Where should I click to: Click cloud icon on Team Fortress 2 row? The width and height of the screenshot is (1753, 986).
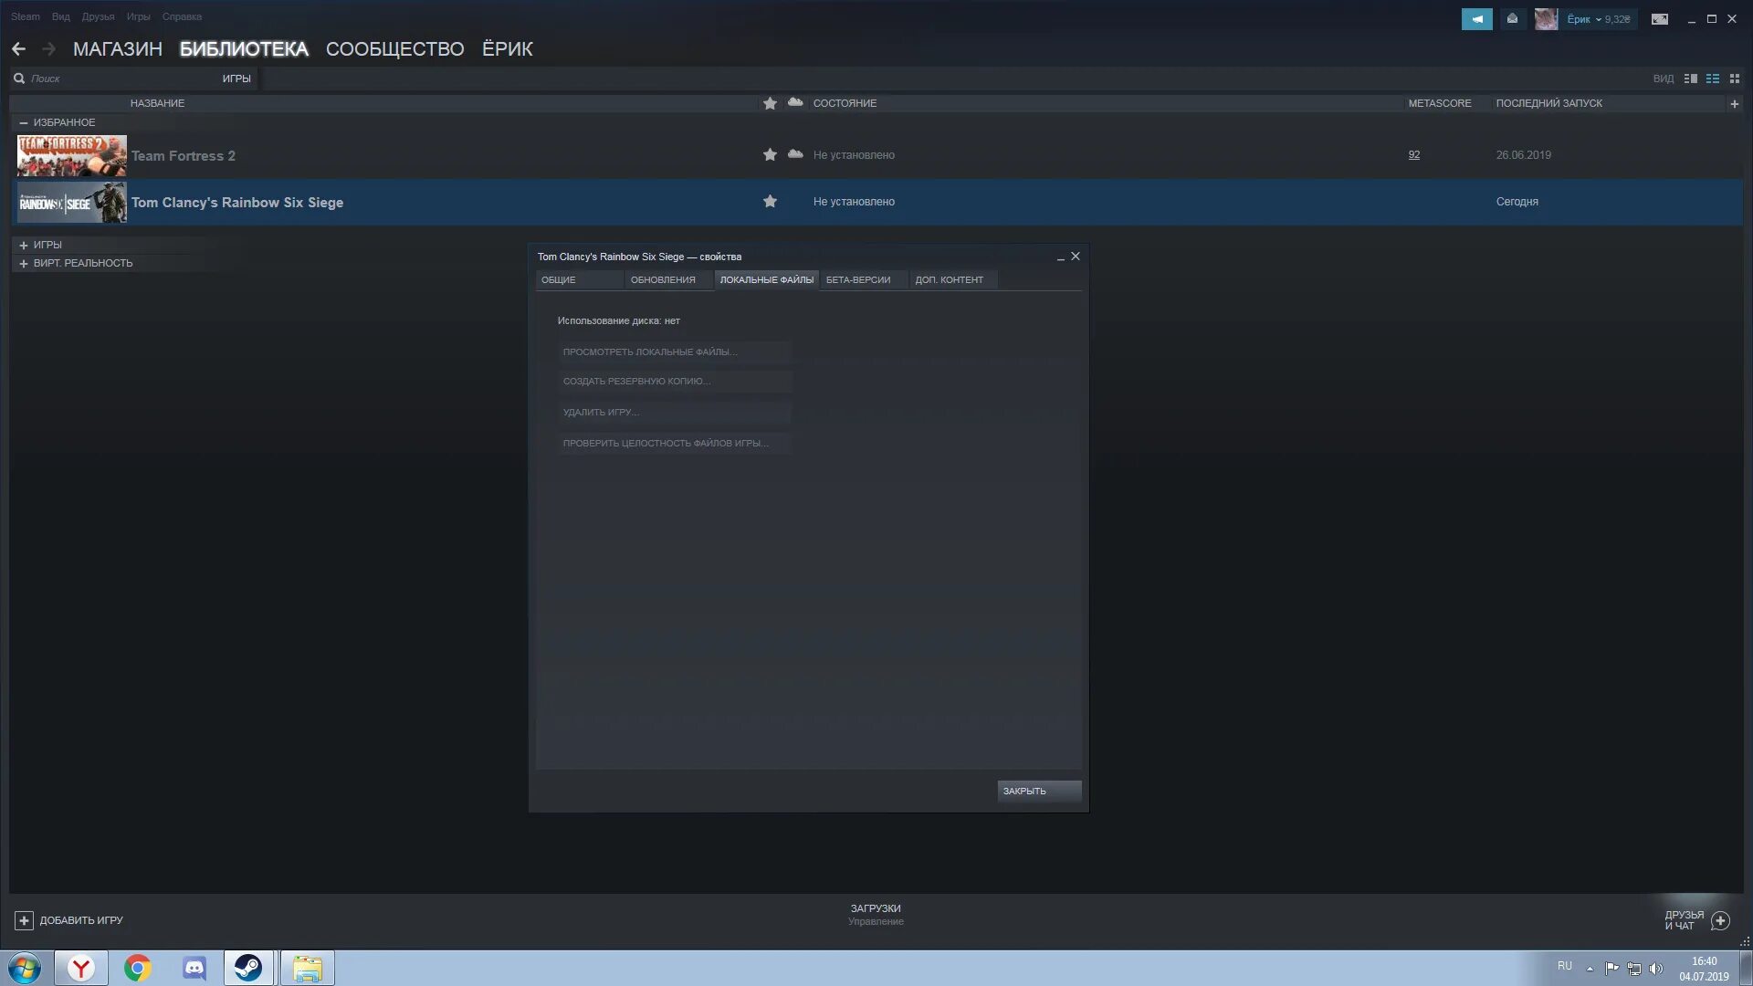[795, 153]
